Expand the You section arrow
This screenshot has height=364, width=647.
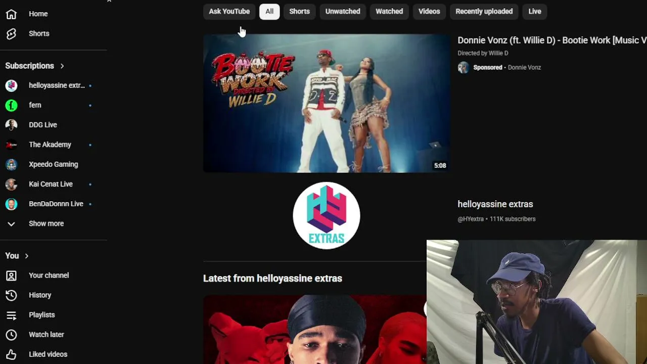tap(26, 256)
